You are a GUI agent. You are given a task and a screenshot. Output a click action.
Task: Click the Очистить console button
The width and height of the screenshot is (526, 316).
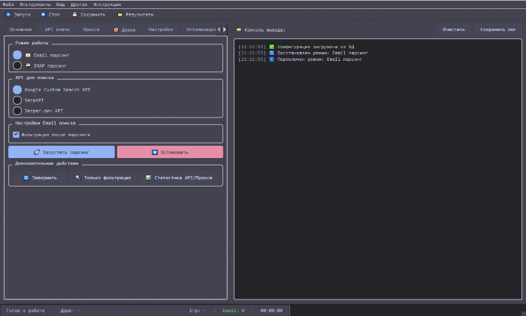(453, 29)
